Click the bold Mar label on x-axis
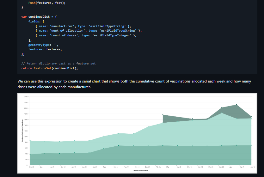The height and width of the screenshot is (177, 264). [x=168, y=166]
